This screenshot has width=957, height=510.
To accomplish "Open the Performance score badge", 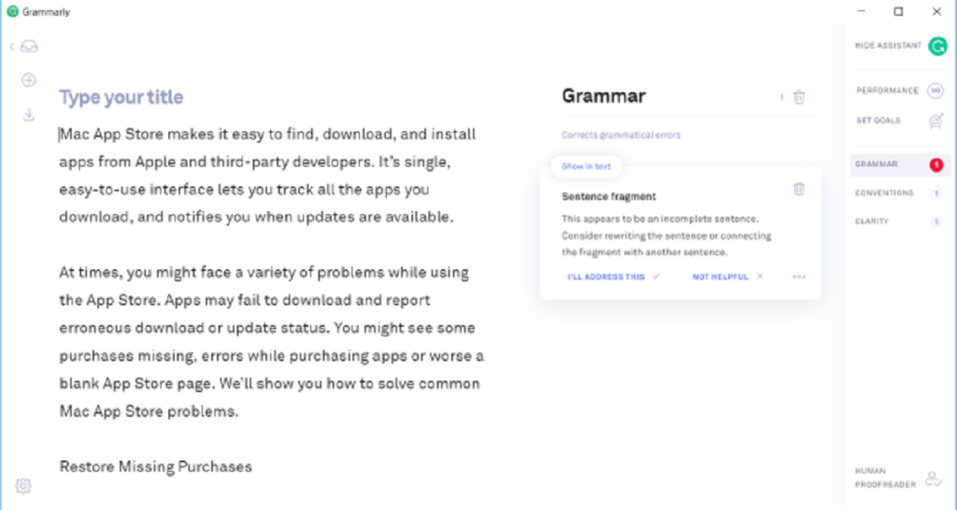I will (x=936, y=91).
